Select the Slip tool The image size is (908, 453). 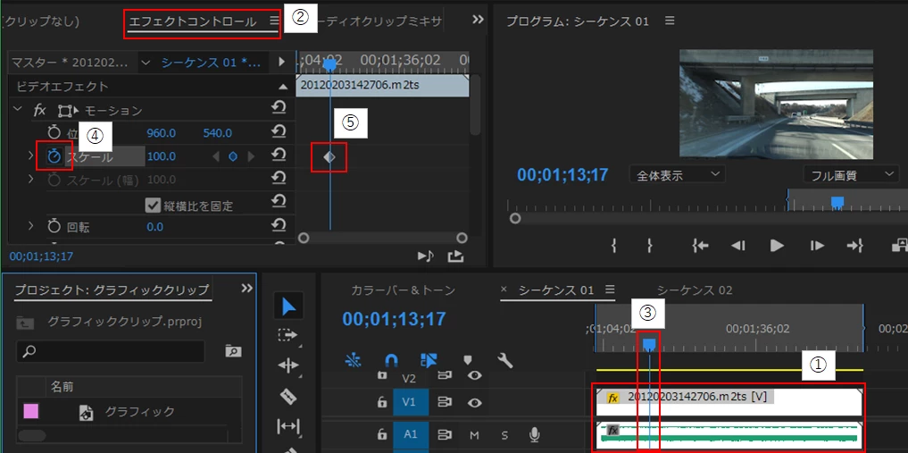(x=288, y=427)
